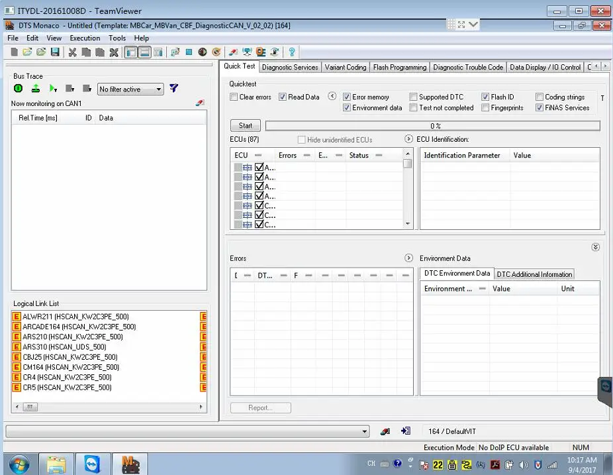This screenshot has width=613, height=475.
Task: Click the Save workspace toolbar icon
Action: click(x=55, y=52)
